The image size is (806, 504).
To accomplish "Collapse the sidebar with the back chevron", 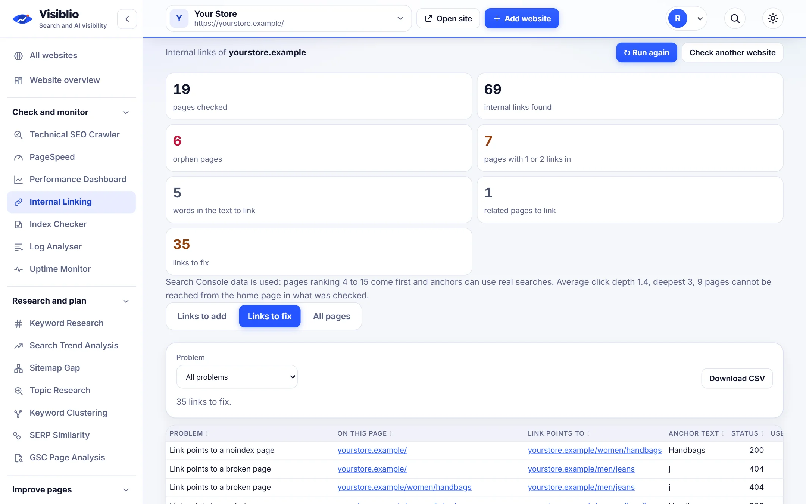I will pos(127,19).
